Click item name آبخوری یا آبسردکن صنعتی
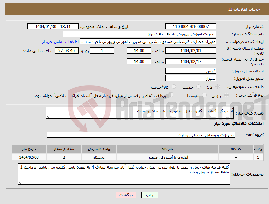Screen dimensions: 269x204 167,157
